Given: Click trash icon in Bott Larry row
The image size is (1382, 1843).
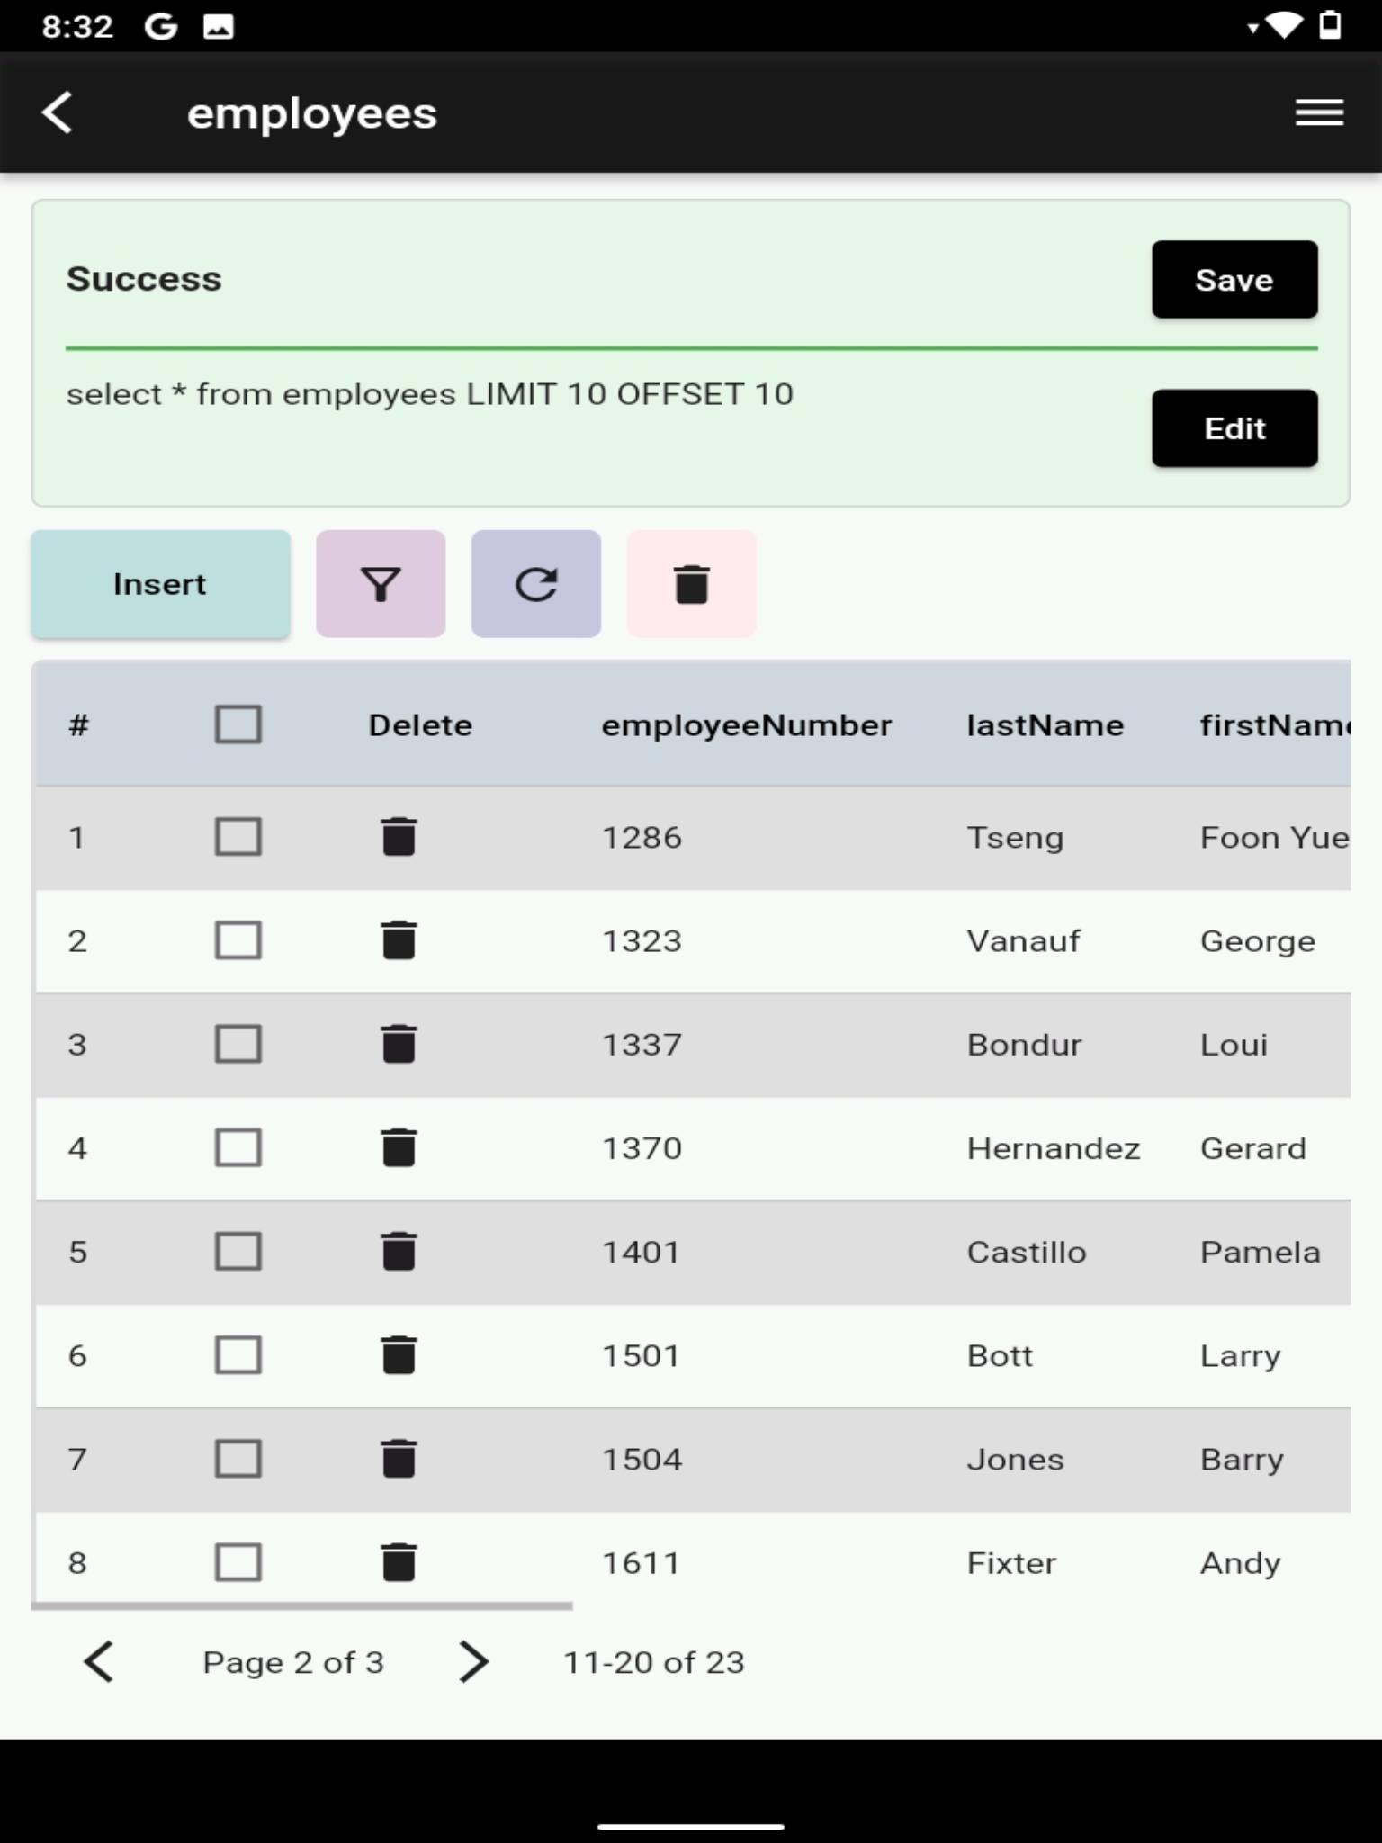Looking at the screenshot, I should tap(399, 1355).
